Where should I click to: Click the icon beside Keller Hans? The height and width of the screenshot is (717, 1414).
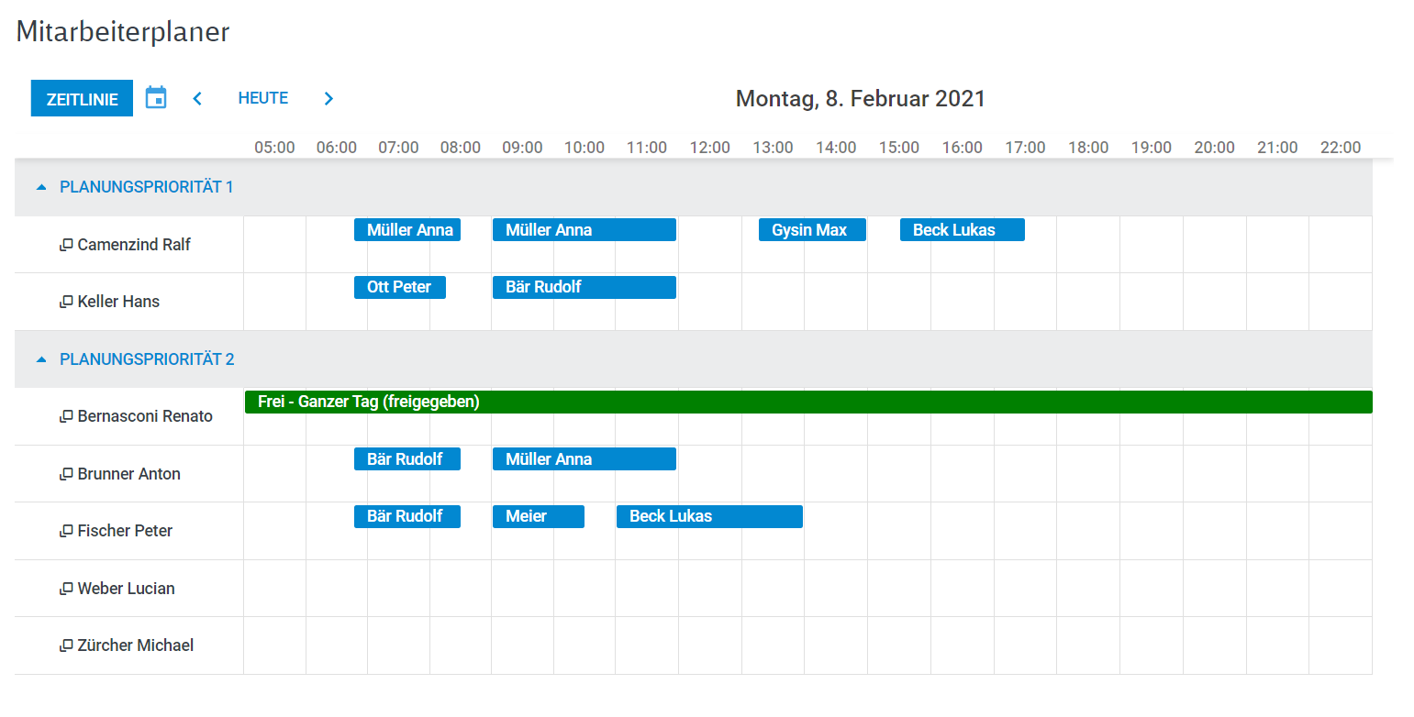pyautogui.click(x=66, y=302)
